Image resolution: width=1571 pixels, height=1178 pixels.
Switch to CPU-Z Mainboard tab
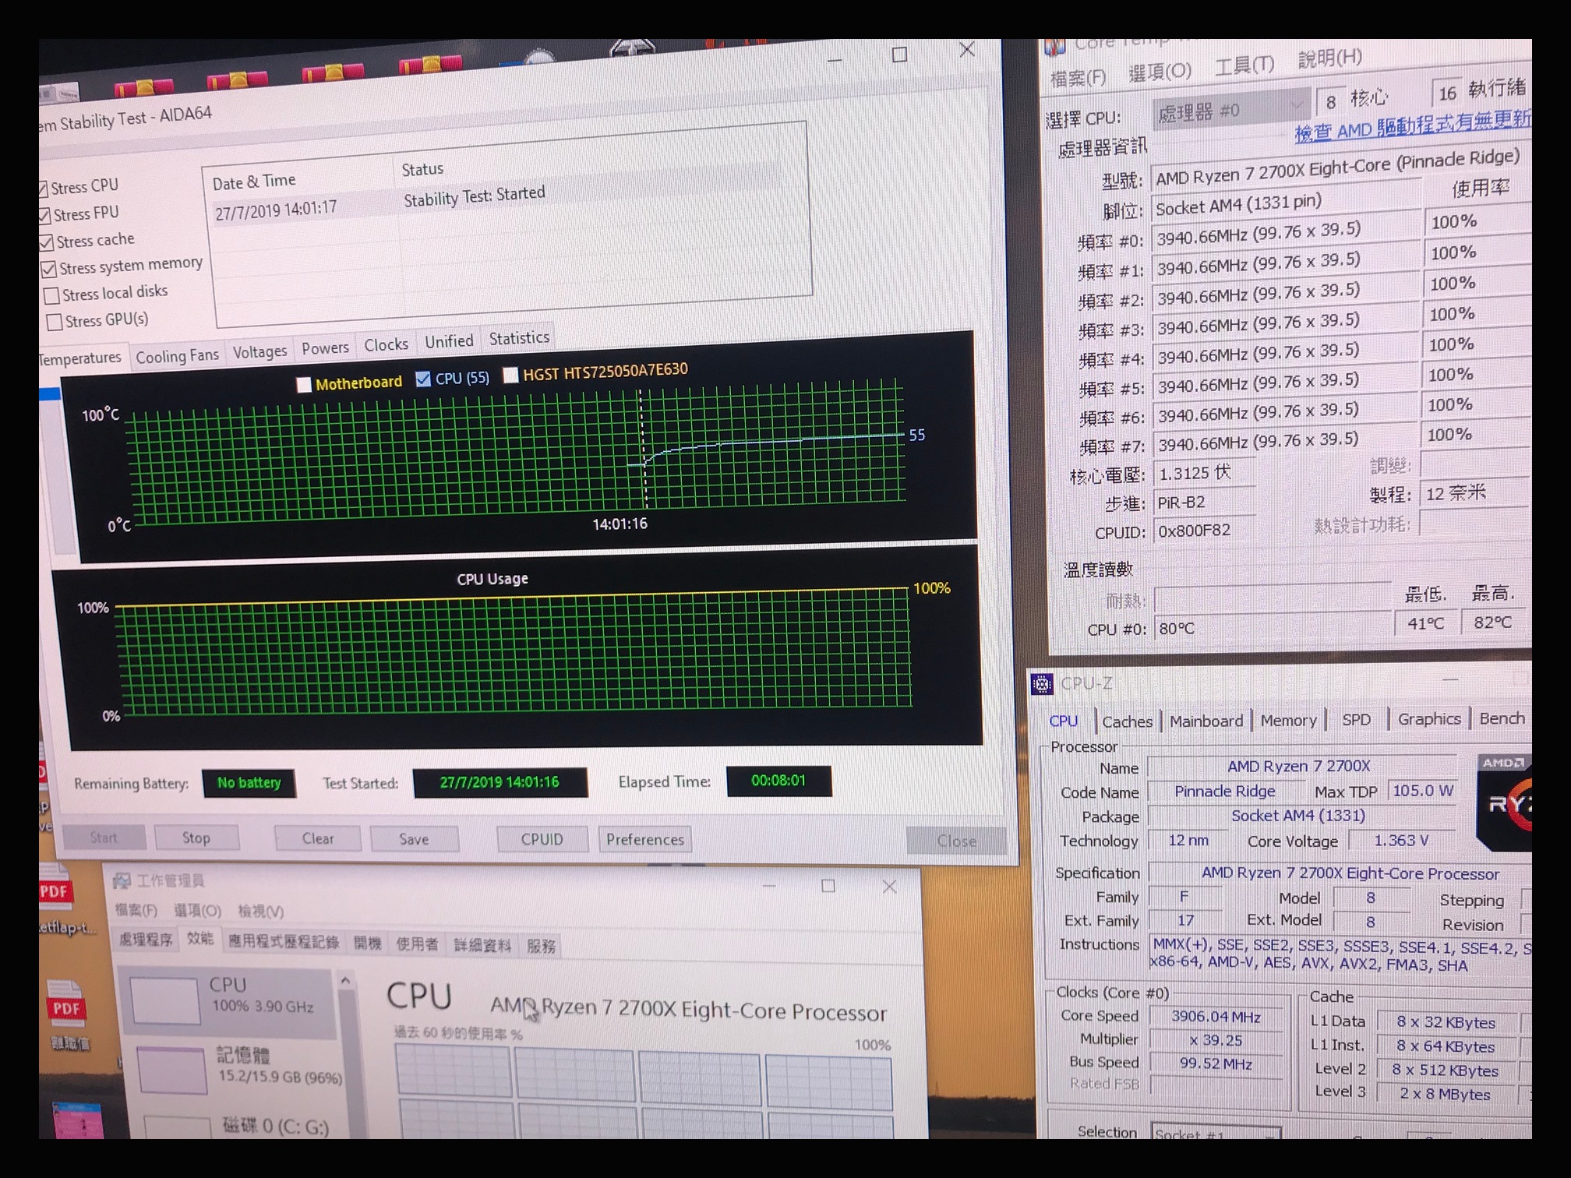(x=1206, y=721)
